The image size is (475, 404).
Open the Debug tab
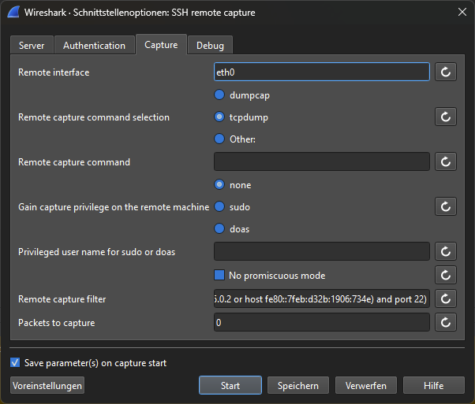[x=210, y=46]
